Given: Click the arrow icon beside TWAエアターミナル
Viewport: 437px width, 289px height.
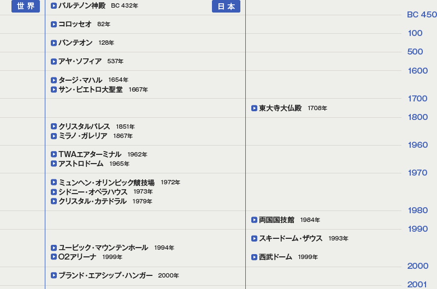Looking at the screenshot, I should click(54, 154).
